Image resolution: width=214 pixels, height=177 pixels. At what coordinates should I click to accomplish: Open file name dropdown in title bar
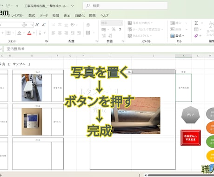point(73,6)
